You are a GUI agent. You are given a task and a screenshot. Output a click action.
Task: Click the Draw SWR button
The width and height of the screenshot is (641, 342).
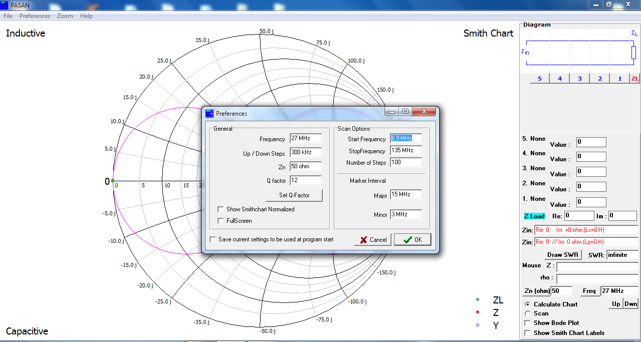[564, 255]
